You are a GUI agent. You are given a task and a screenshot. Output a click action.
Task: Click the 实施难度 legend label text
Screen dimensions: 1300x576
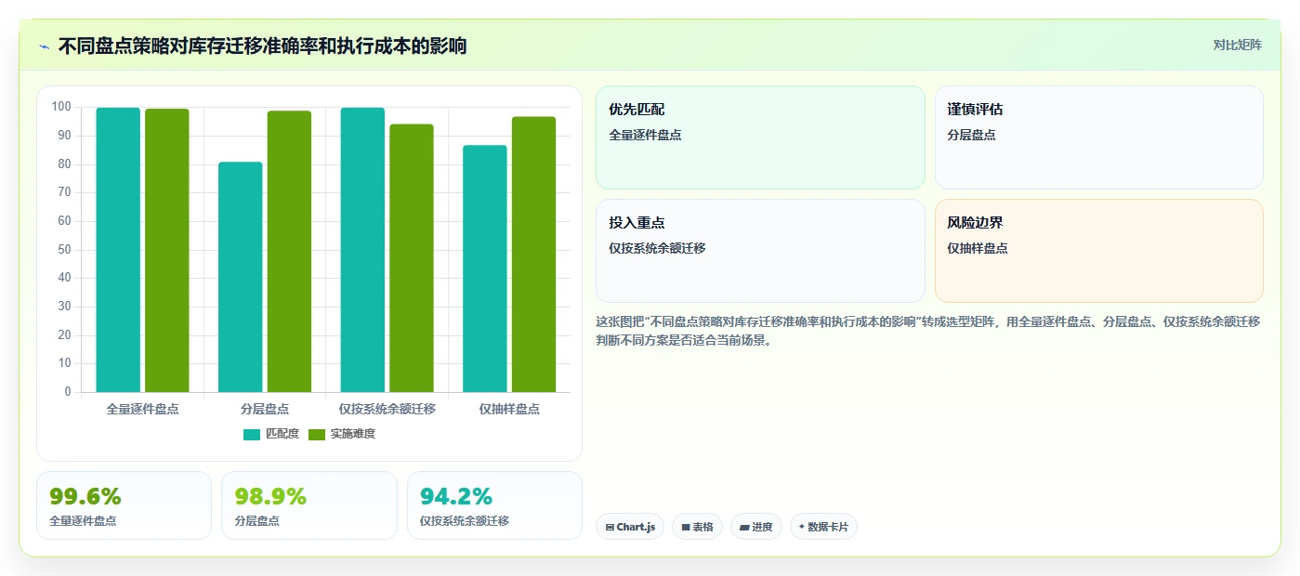[353, 434]
